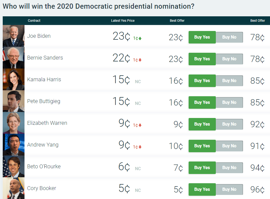Click Beto O'Rourke's profile photo
The width and height of the screenshot is (270, 199).
point(14,166)
